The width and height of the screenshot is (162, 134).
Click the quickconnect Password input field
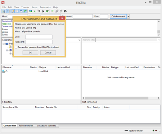click(x=83, y=17)
